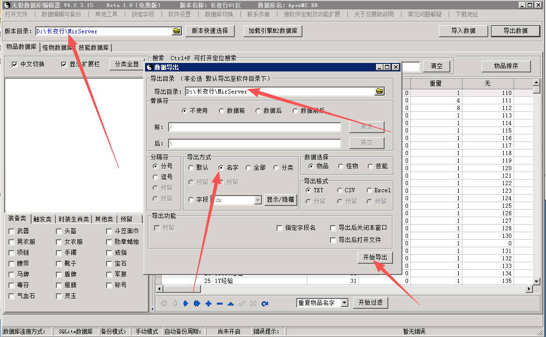The height and width of the screenshot is (337, 546).
Task: Click the next record arrow in navigator
Action: coord(185,304)
